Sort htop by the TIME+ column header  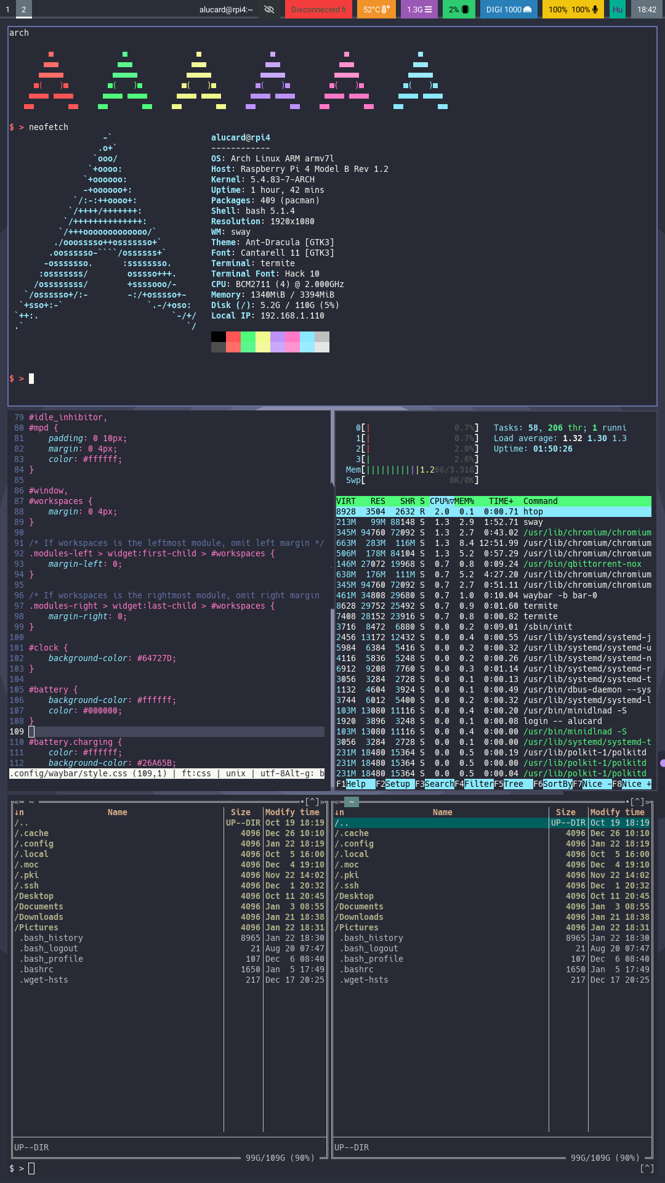(x=501, y=501)
